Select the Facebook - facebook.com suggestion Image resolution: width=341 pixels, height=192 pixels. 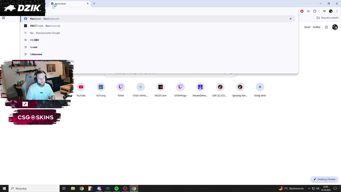158,19
